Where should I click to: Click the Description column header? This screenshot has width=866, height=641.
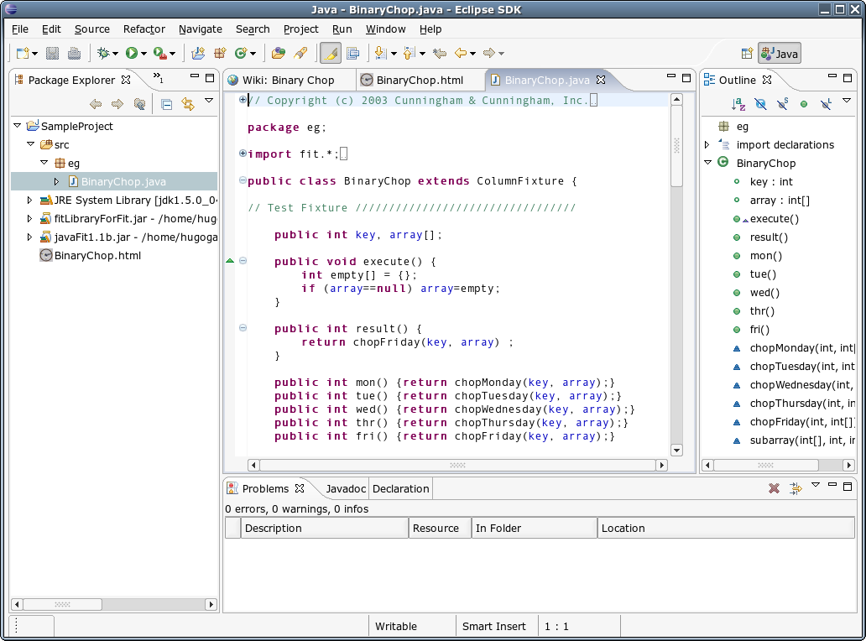point(324,529)
